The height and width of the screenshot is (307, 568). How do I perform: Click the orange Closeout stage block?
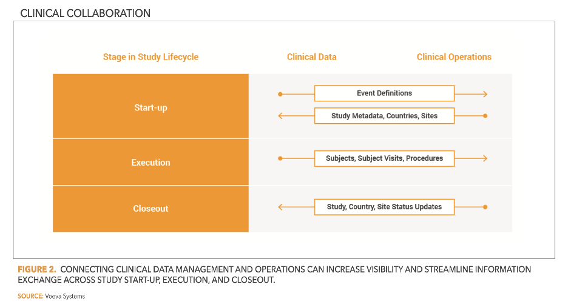[x=150, y=209]
